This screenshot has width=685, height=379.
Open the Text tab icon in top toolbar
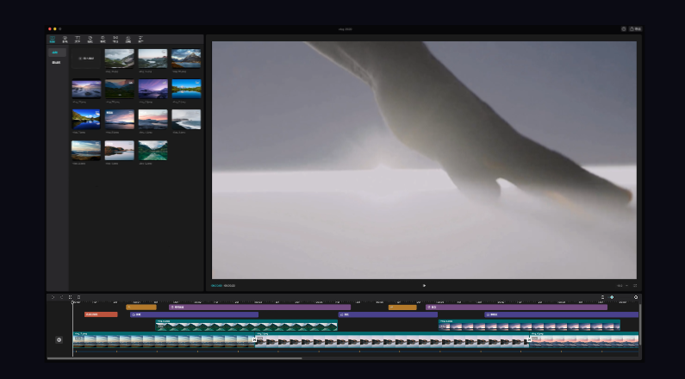tap(78, 39)
